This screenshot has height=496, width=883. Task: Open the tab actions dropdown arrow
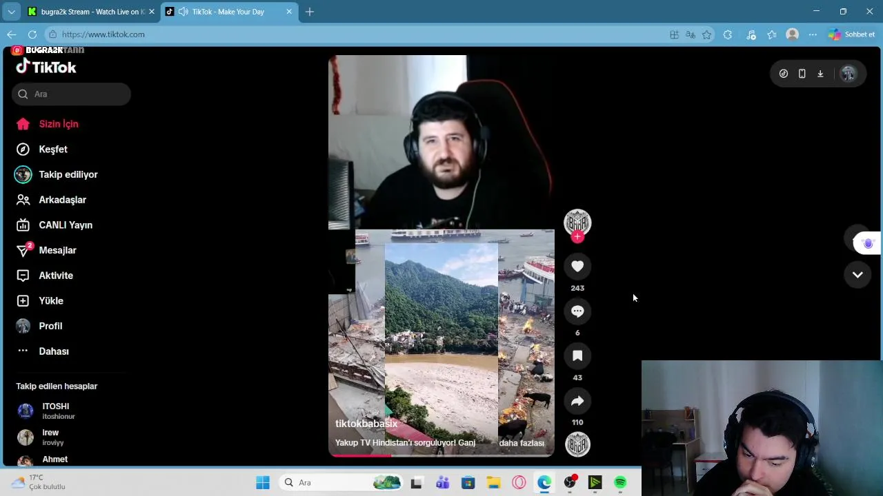point(11,12)
